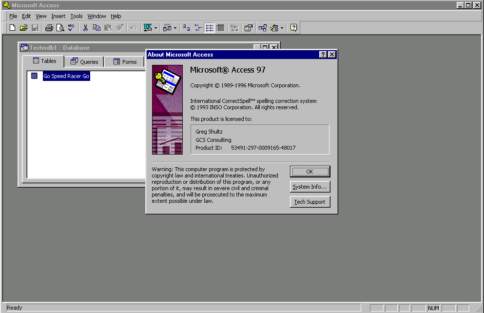
Task: Click the Copy toolbar icon
Action: 97,28
